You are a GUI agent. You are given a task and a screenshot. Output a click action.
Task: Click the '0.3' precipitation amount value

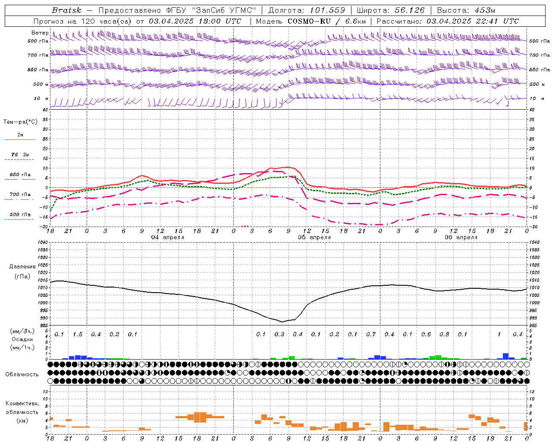click(279, 335)
